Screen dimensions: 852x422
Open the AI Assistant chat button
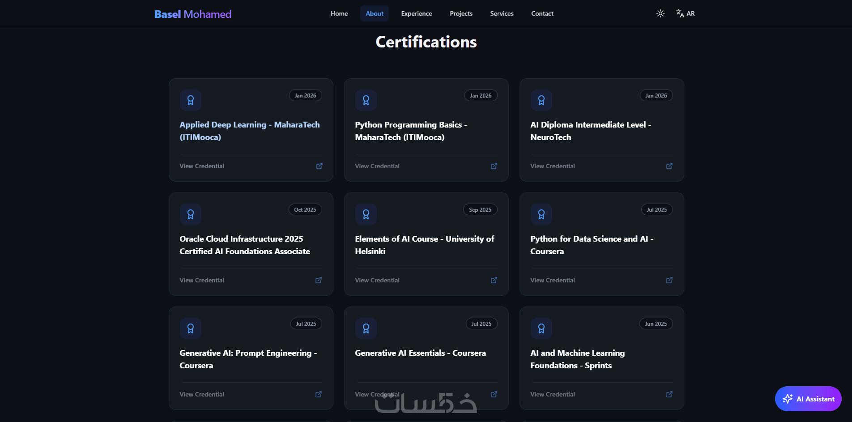[808, 399]
